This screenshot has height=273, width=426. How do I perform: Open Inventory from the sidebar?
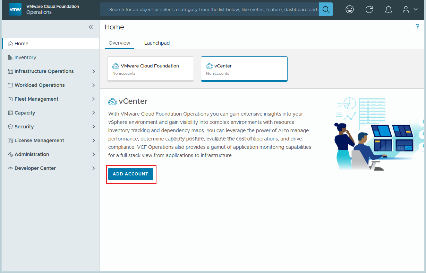coord(25,57)
